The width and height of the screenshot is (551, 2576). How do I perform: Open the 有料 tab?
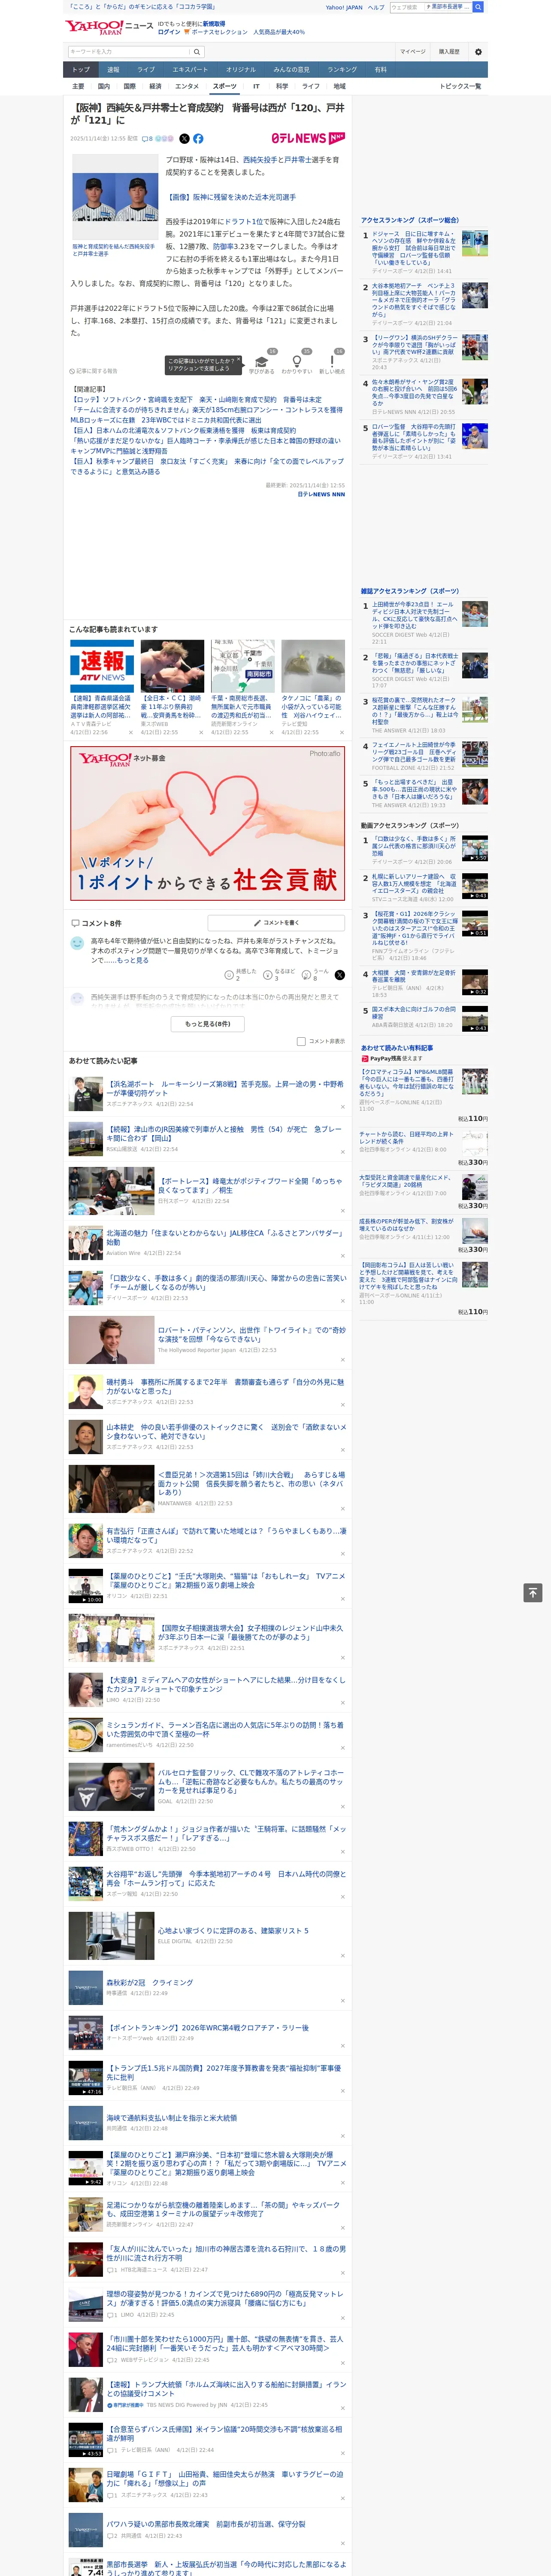pyautogui.click(x=380, y=70)
